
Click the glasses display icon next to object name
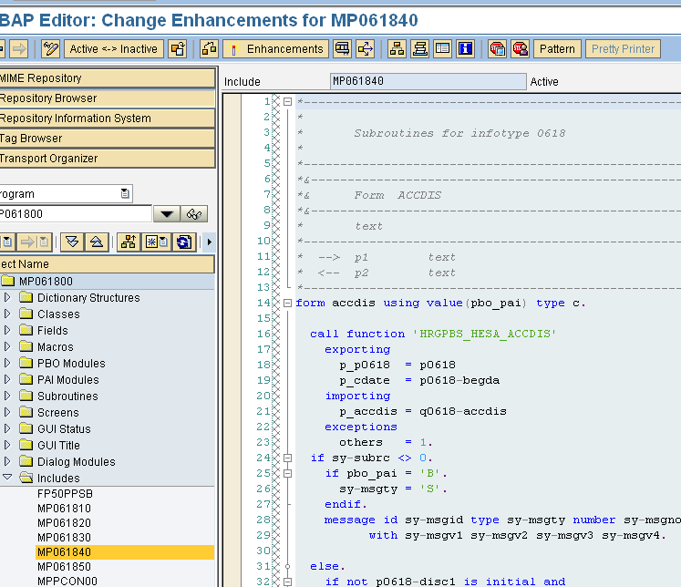[x=193, y=214]
